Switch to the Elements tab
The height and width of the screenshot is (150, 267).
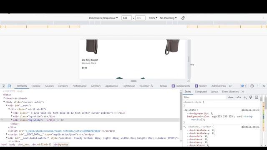[x=22, y=86]
